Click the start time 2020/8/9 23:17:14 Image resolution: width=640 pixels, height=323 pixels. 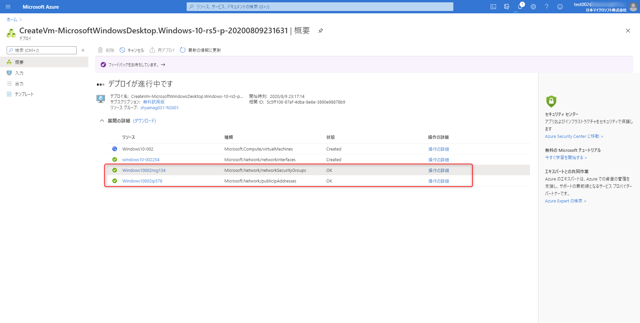[x=287, y=97]
